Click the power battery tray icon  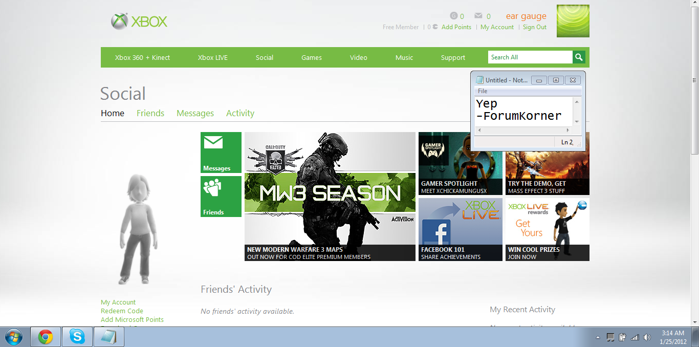click(x=623, y=337)
